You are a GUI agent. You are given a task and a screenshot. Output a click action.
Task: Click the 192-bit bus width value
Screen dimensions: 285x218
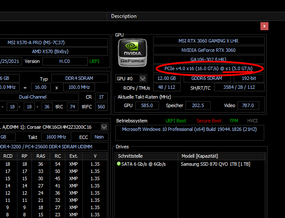(x=249, y=78)
